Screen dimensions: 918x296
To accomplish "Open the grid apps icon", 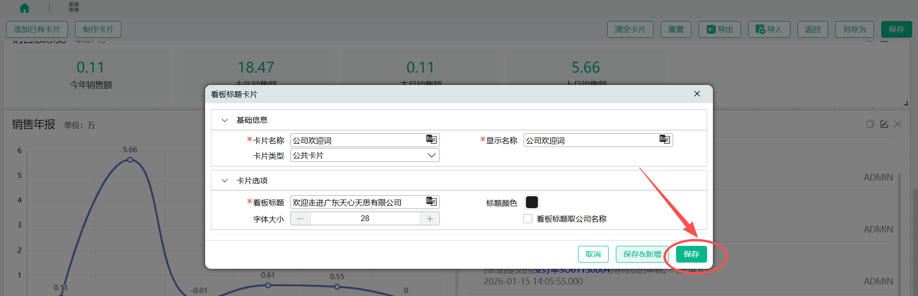I will coord(74,7).
